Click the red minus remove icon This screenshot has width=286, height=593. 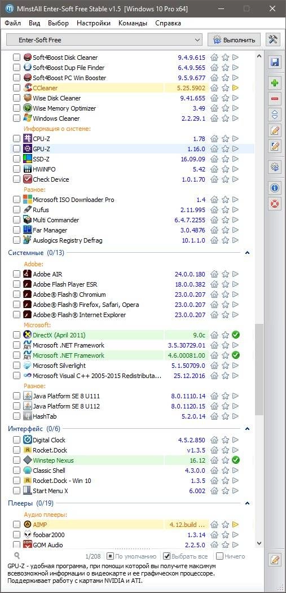(x=275, y=99)
